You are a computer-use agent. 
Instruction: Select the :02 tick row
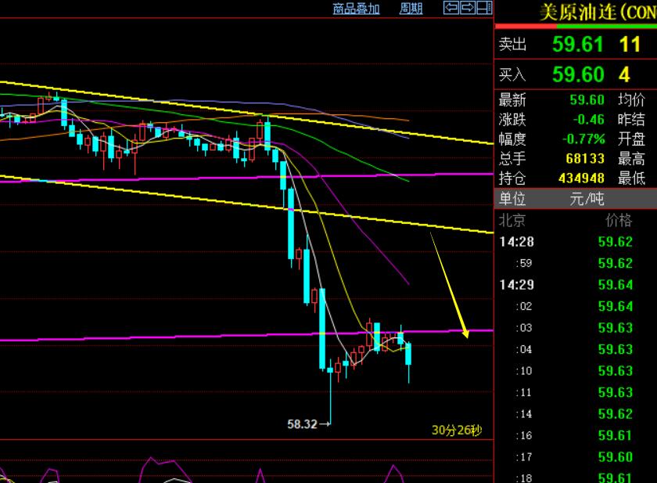coord(576,306)
